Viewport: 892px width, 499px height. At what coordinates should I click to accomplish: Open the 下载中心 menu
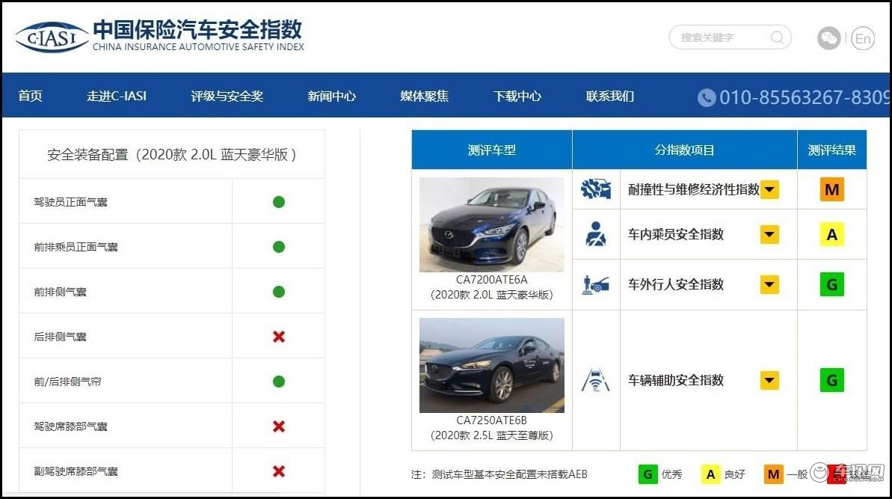click(517, 97)
